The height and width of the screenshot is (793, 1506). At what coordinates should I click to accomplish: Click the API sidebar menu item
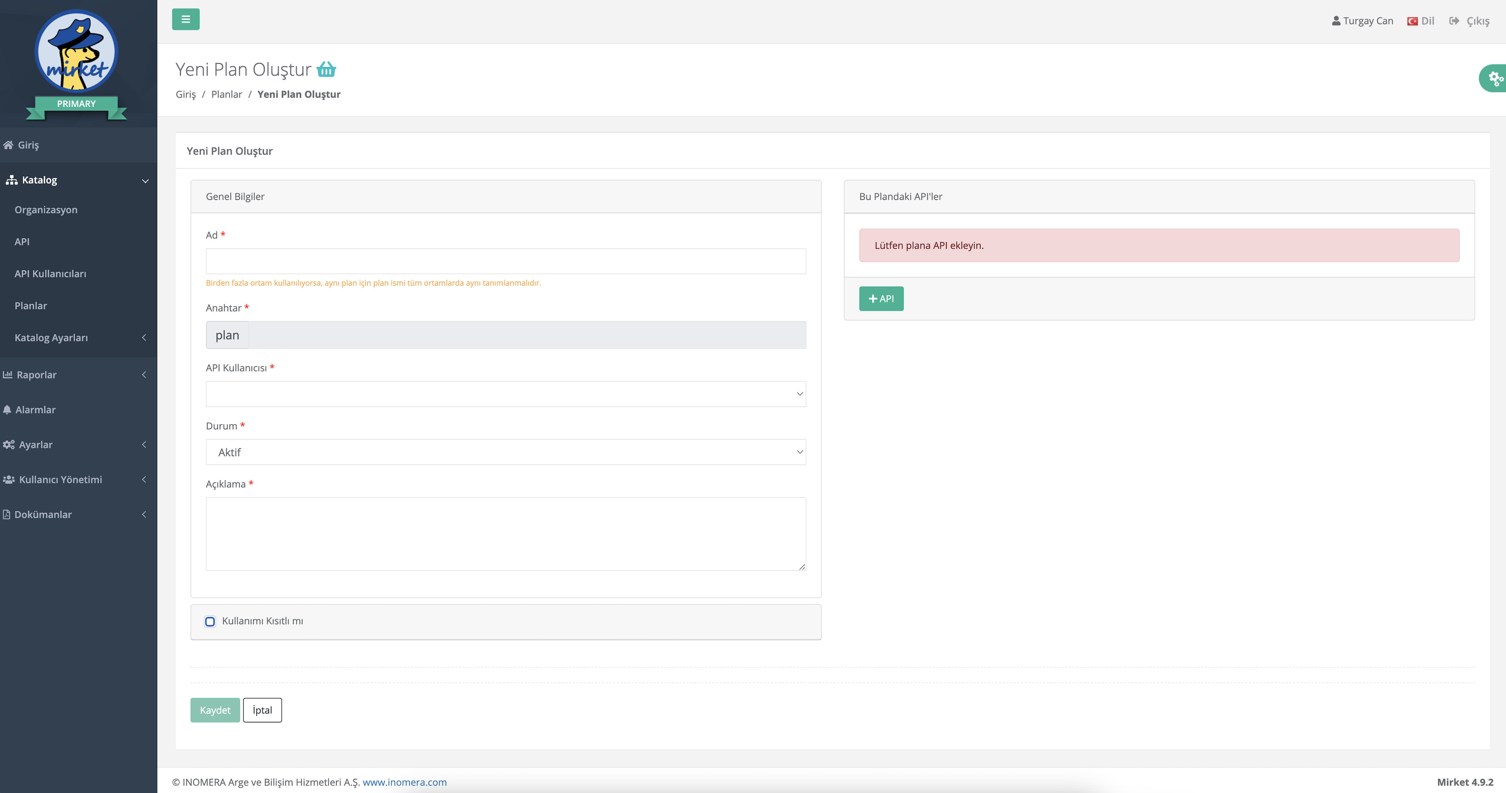pos(22,241)
